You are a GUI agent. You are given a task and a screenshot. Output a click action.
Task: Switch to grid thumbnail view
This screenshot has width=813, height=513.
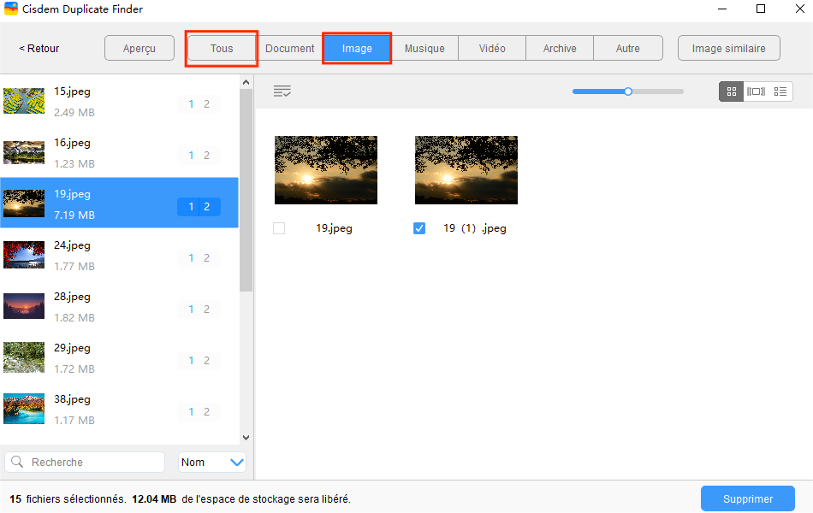(731, 91)
